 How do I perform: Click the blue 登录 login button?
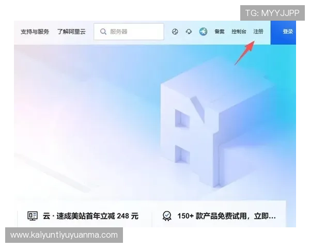[283, 33]
